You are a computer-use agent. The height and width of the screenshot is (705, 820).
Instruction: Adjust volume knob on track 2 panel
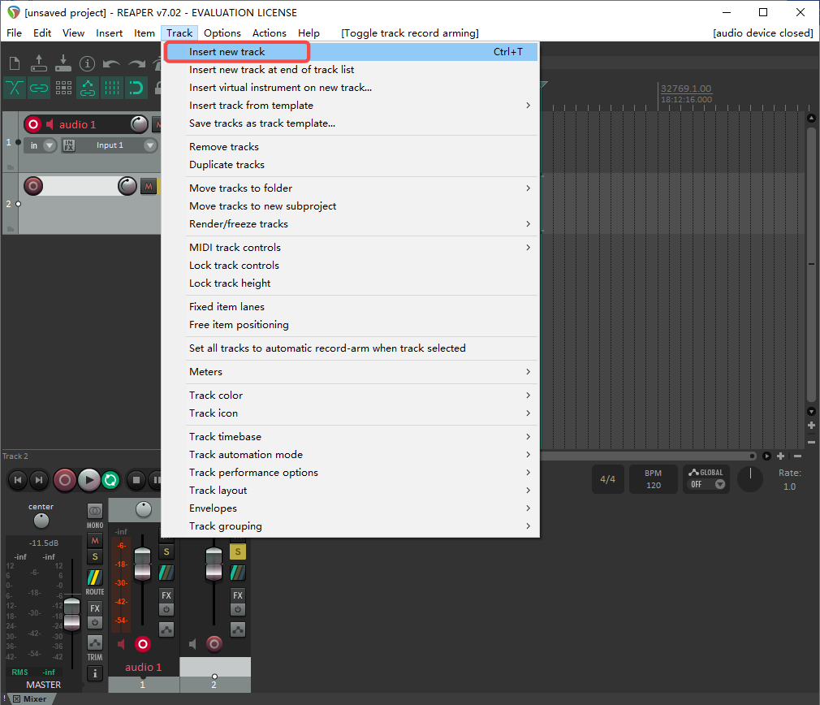127,186
